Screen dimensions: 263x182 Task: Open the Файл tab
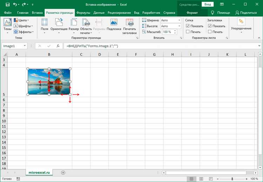coord(8,13)
